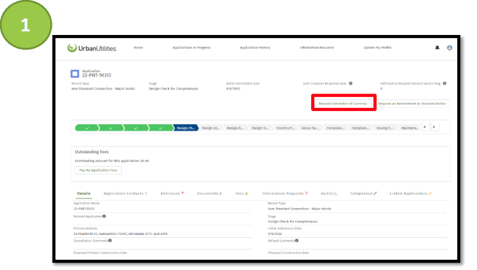Open Update My Profile page
477x270 pixels.
[377, 47]
